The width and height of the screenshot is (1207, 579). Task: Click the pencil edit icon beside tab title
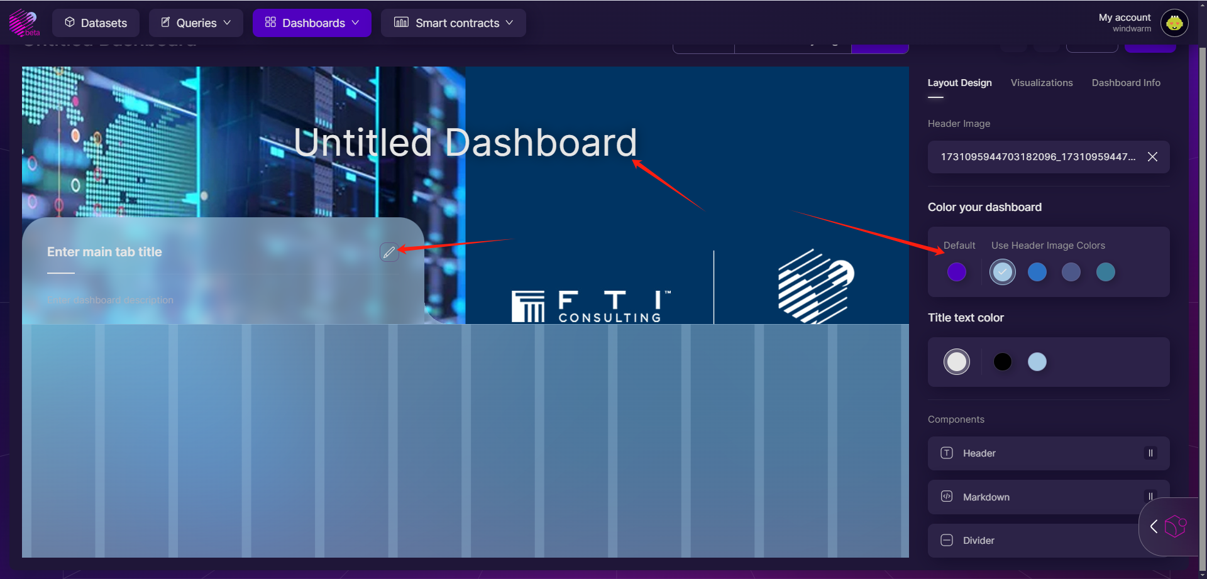389,252
